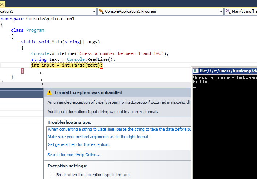Click the highlighted closing brace of Main
The image size is (257, 179).
click(22, 71)
